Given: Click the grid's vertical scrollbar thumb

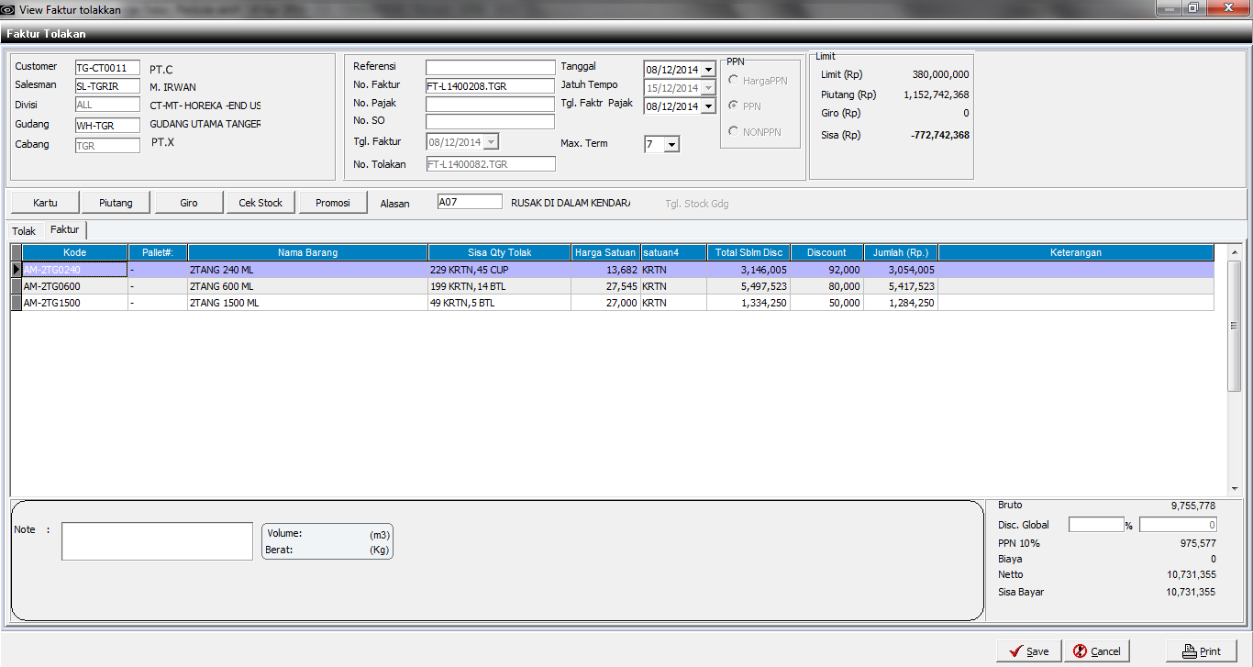Looking at the screenshot, I should [x=1234, y=326].
